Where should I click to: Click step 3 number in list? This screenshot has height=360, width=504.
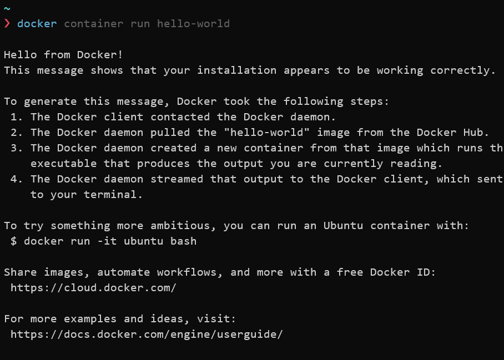coord(16,148)
